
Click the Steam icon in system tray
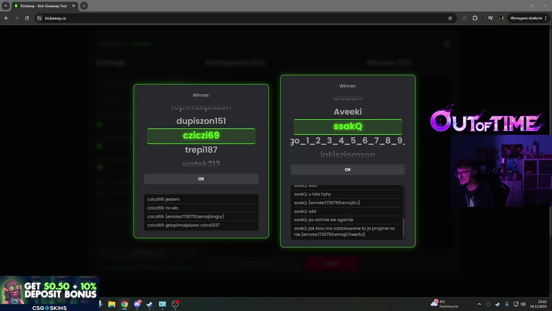click(498, 304)
